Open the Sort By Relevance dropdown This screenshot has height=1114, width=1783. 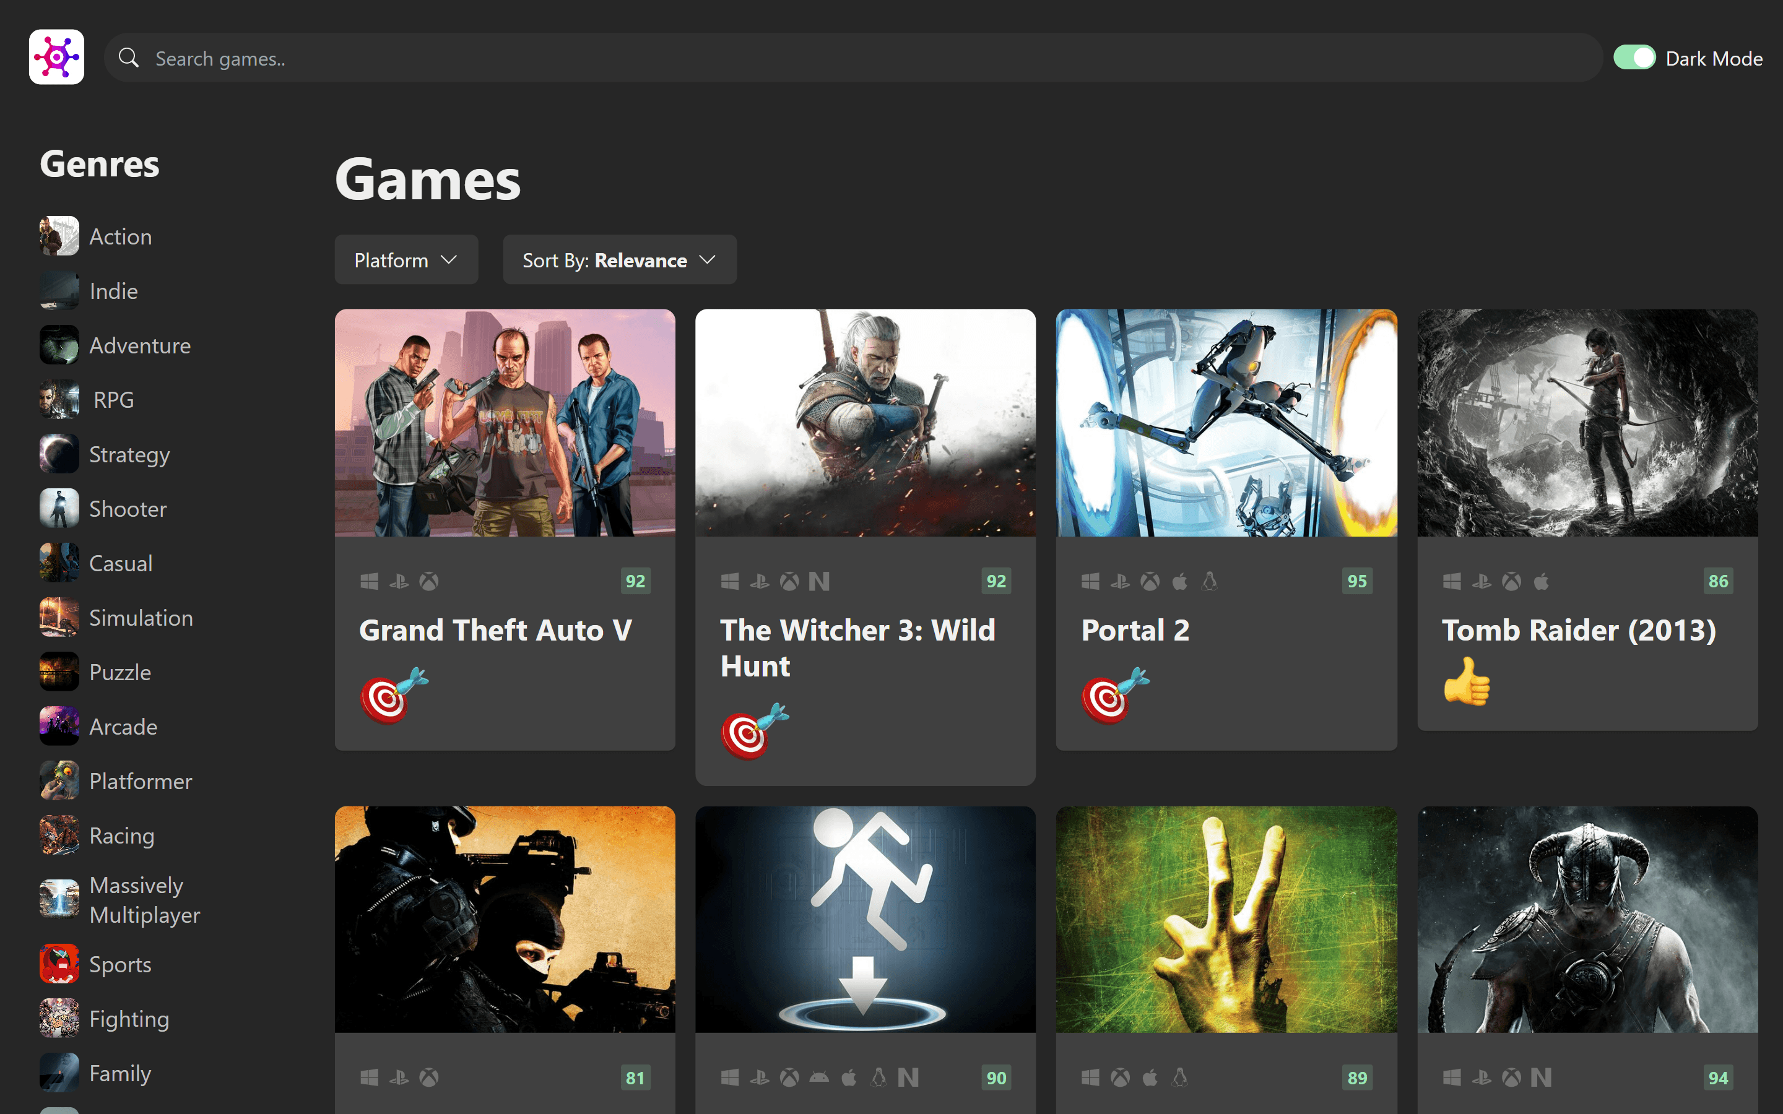click(619, 259)
